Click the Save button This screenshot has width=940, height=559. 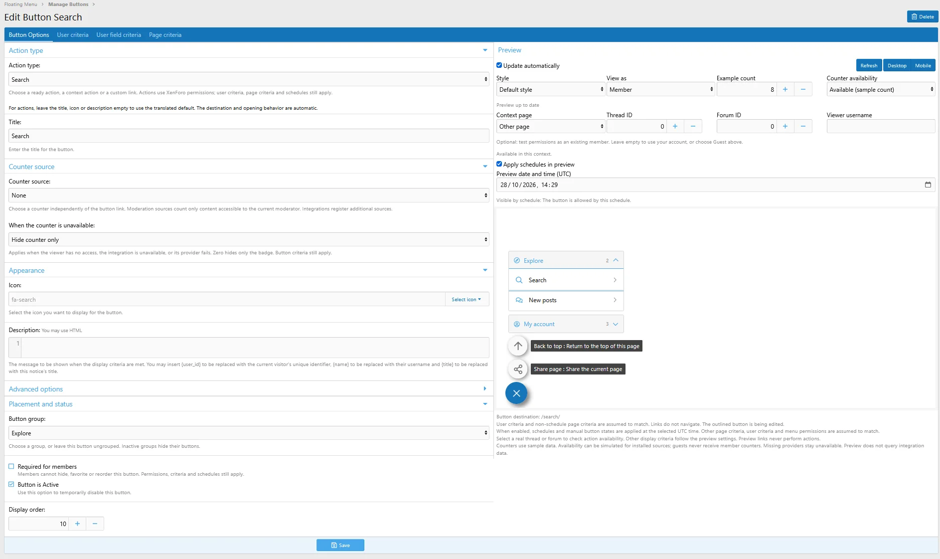(340, 545)
